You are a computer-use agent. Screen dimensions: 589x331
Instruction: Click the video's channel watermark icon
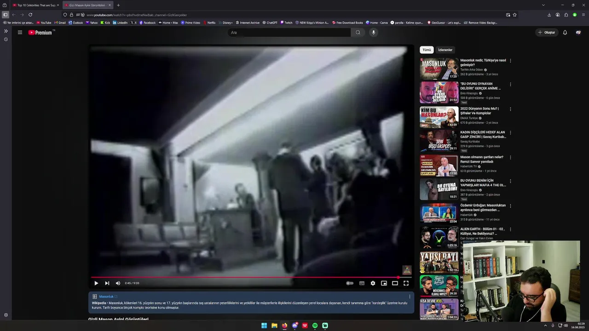point(407,270)
